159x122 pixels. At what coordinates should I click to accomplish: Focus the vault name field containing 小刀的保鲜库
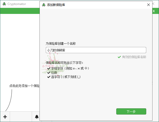pos(96,50)
